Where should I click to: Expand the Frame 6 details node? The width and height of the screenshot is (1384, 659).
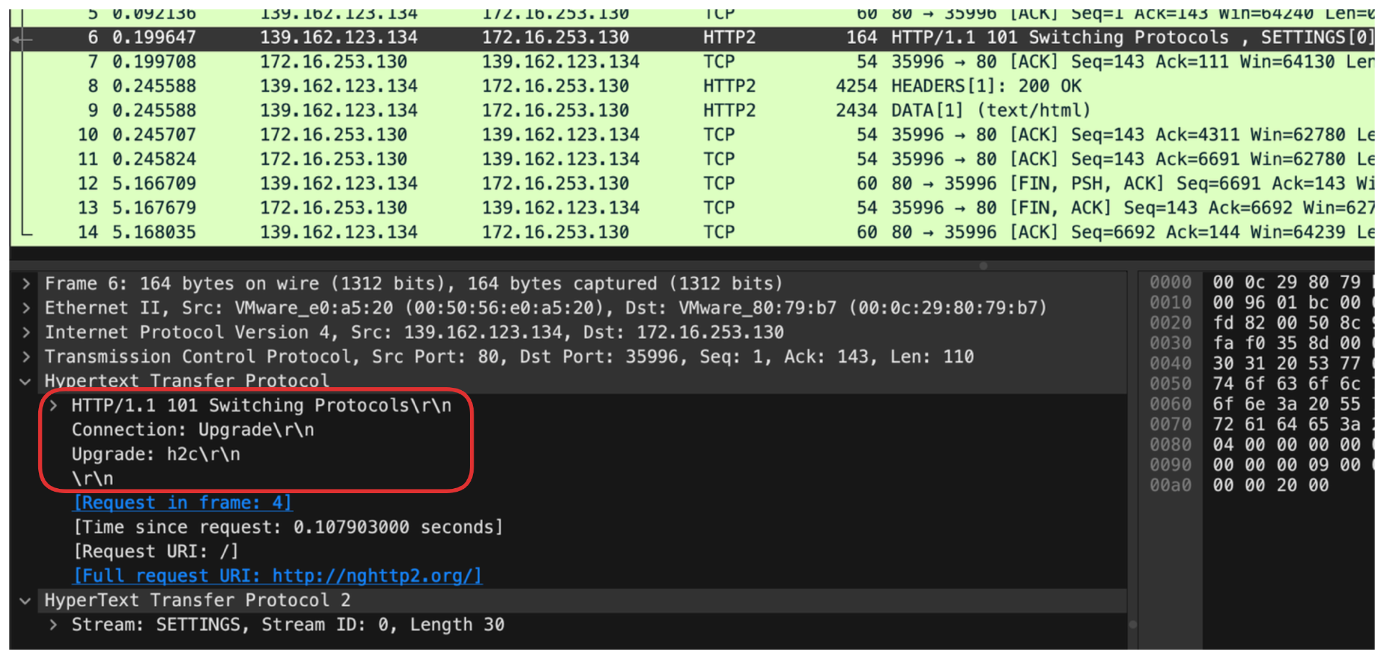26,283
